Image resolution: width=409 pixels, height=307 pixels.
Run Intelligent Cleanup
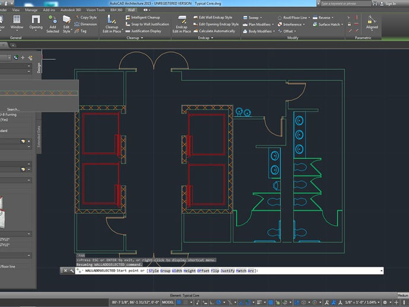[x=143, y=17]
